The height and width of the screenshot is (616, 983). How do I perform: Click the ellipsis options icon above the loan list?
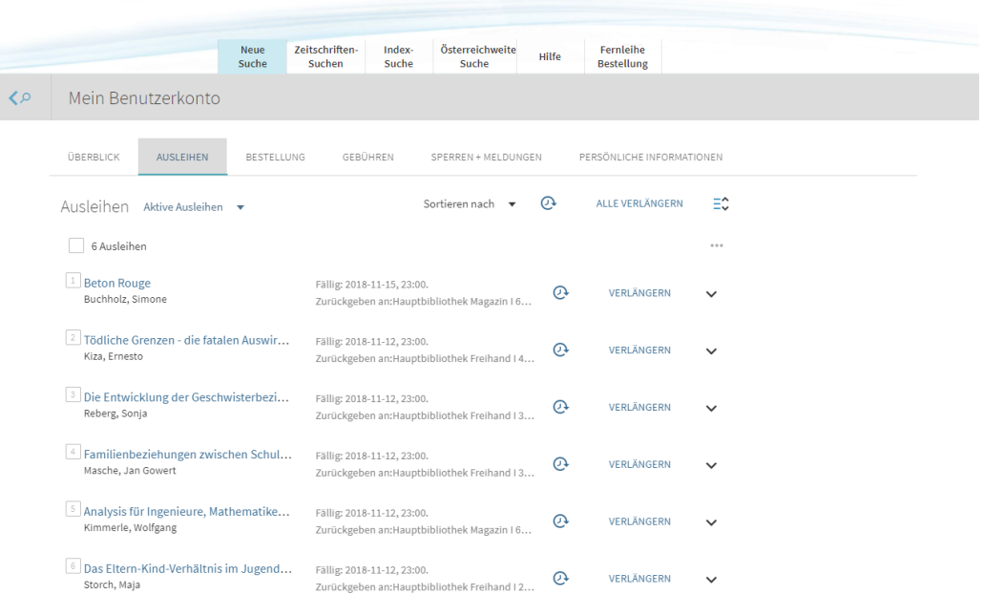pyautogui.click(x=717, y=245)
